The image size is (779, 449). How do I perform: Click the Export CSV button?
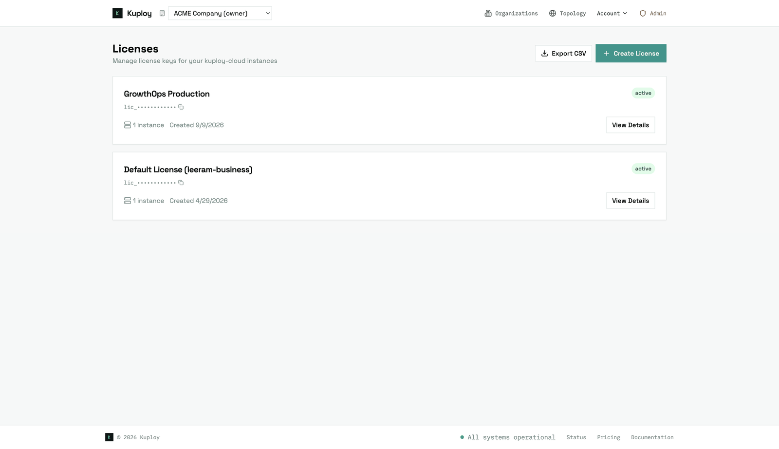[563, 54]
